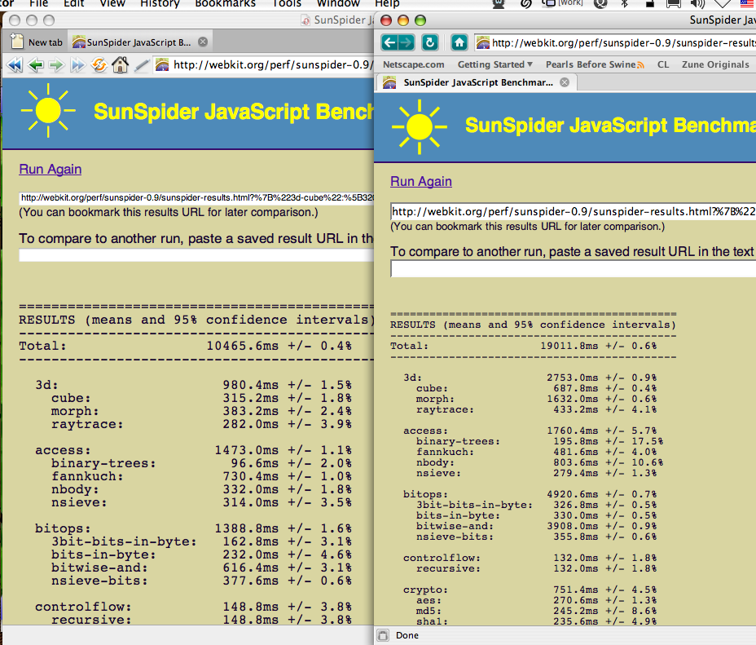Image resolution: width=756 pixels, height=645 pixels.
Task: Open the Help menu
Action: 387,4
